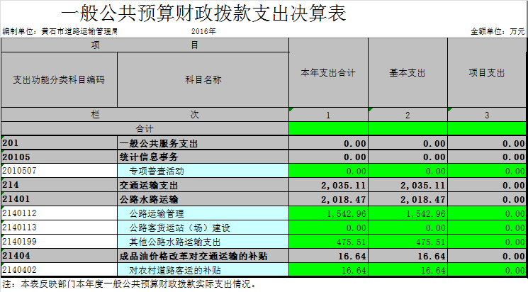This screenshot has width=528, height=292.
Task: Select the 项目支出 column header
Action: (x=487, y=72)
